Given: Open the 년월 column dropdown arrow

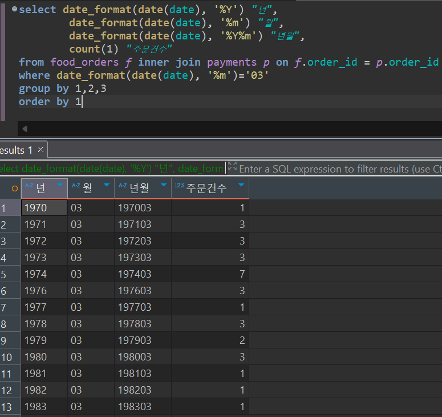Looking at the screenshot, I should point(164,185).
